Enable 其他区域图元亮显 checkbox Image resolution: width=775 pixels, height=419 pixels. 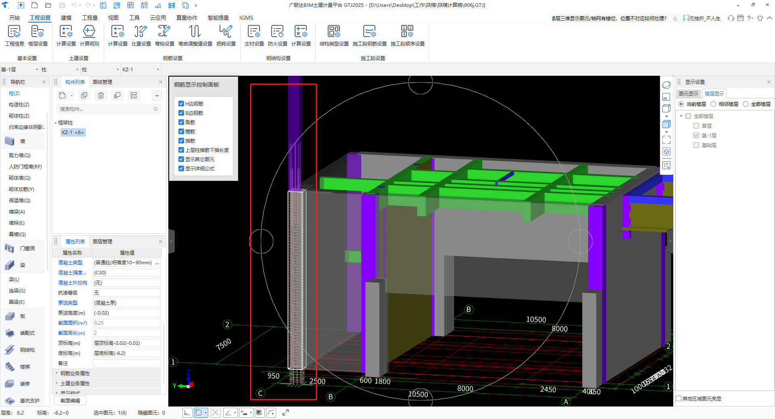pos(679,398)
